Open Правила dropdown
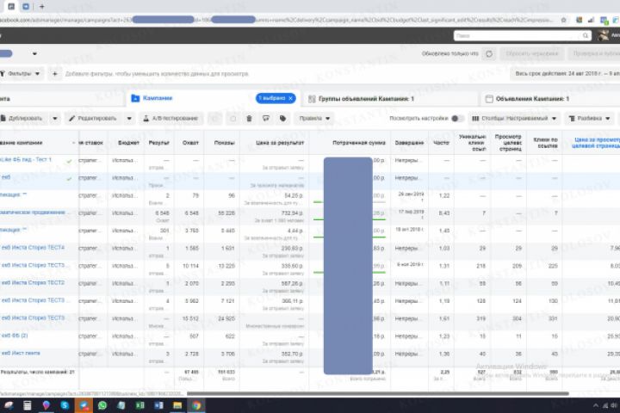The width and height of the screenshot is (620, 413). pyautogui.click(x=314, y=118)
